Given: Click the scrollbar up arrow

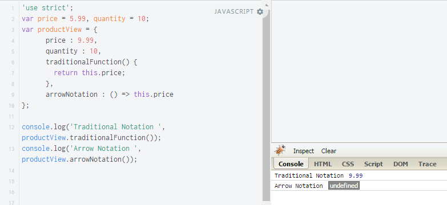Looking at the screenshot, I should (266, 5).
